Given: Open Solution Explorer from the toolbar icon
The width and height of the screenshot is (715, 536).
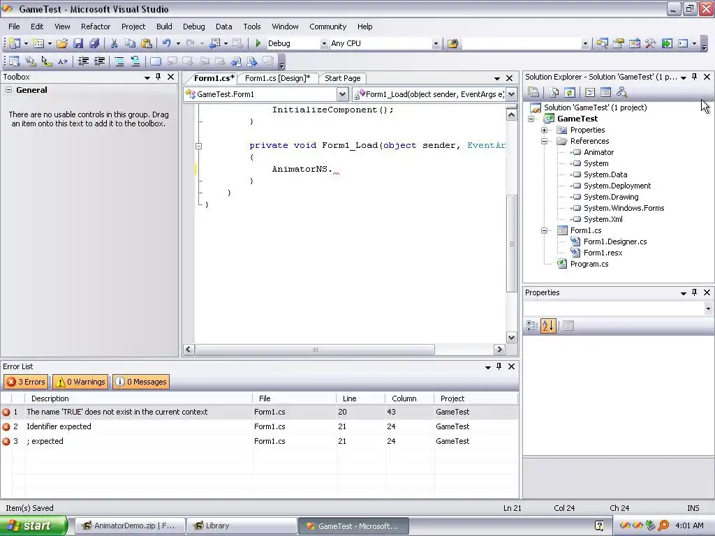Looking at the screenshot, I should [602, 43].
